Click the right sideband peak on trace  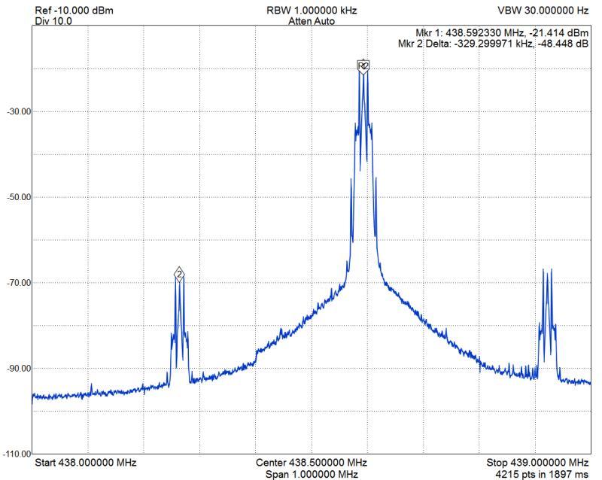(x=547, y=271)
